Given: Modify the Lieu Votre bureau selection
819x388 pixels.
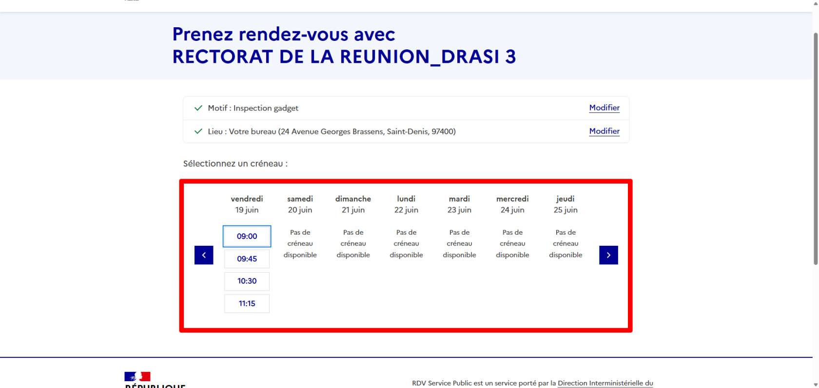Looking at the screenshot, I should 604,131.
